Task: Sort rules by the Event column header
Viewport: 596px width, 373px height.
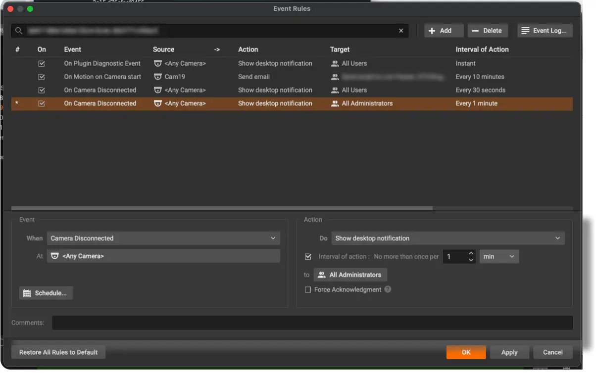Action: coord(73,49)
